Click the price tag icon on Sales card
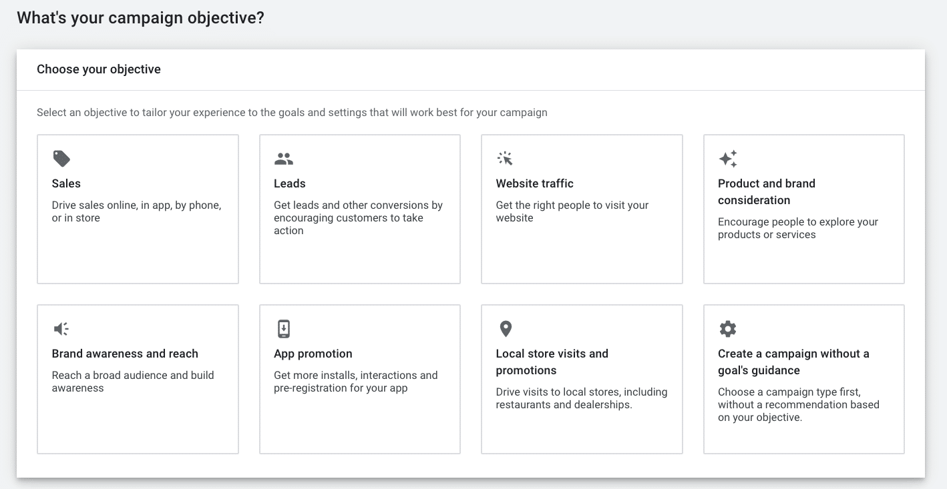This screenshot has height=489, width=947. tap(61, 158)
